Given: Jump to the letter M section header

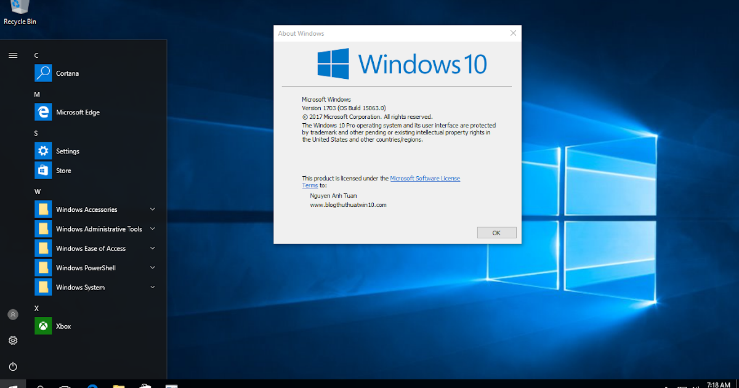Looking at the screenshot, I should (x=37, y=94).
